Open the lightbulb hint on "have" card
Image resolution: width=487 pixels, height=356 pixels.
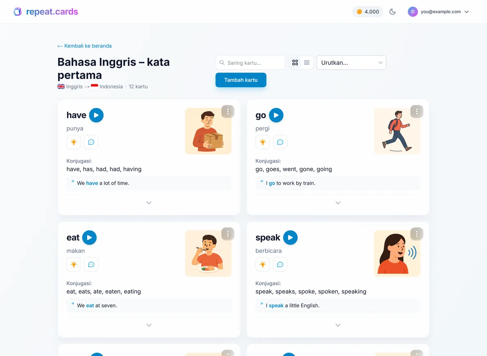(74, 142)
